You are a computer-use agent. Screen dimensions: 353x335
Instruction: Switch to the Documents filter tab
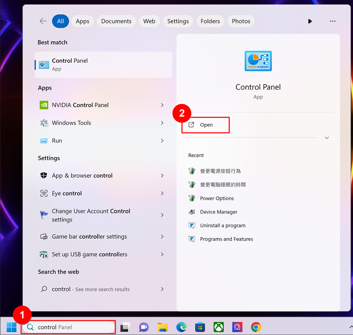[x=116, y=21]
